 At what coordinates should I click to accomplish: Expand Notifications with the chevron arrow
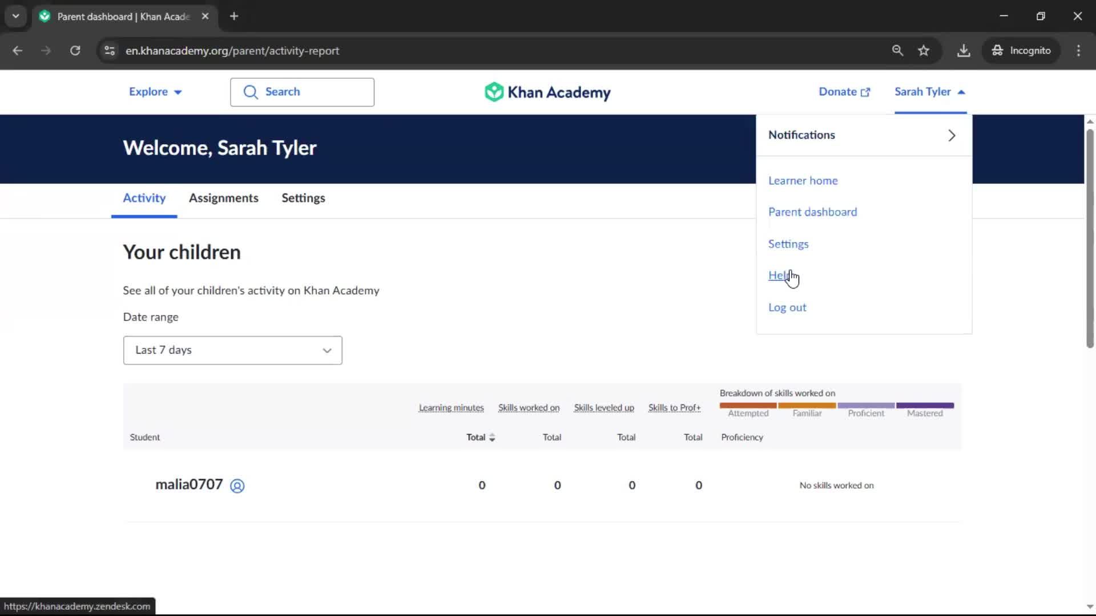(952, 135)
